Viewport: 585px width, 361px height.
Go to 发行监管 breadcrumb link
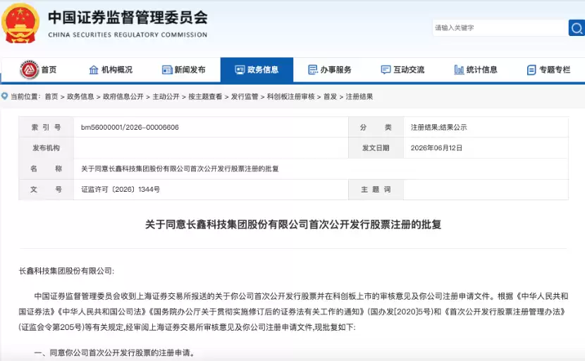tap(245, 97)
